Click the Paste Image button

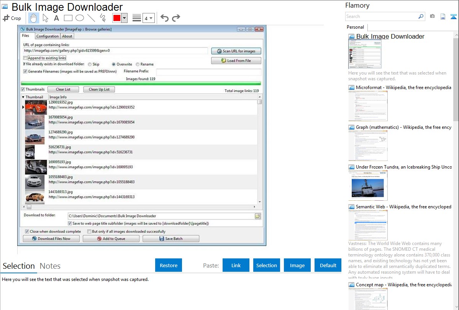(297, 265)
